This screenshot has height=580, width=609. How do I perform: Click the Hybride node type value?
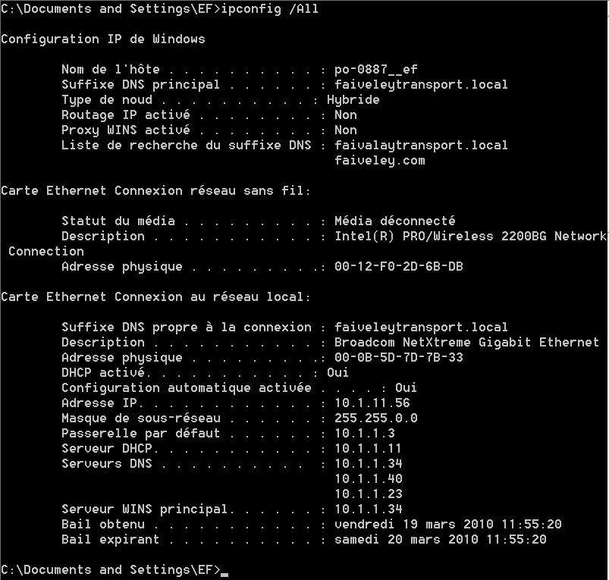pyautogui.click(x=353, y=100)
